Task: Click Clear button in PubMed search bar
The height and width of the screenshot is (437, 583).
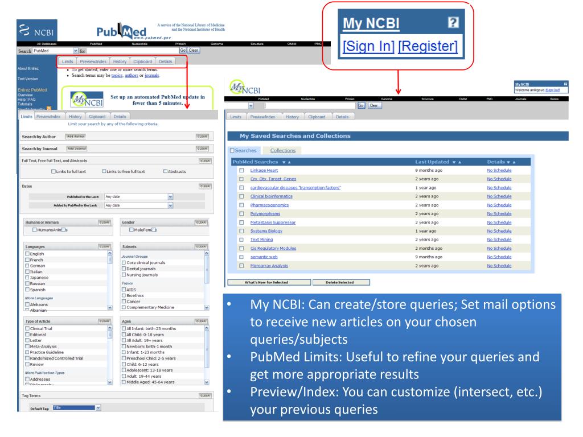Action: pyautogui.click(x=194, y=50)
